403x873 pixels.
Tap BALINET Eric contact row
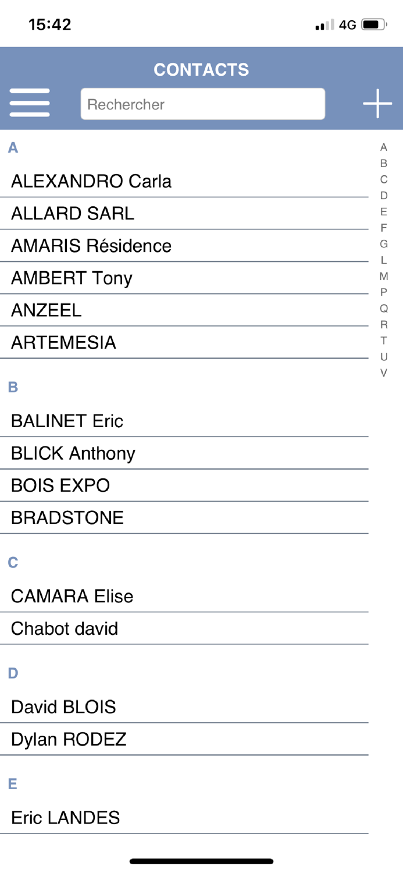point(67,421)
